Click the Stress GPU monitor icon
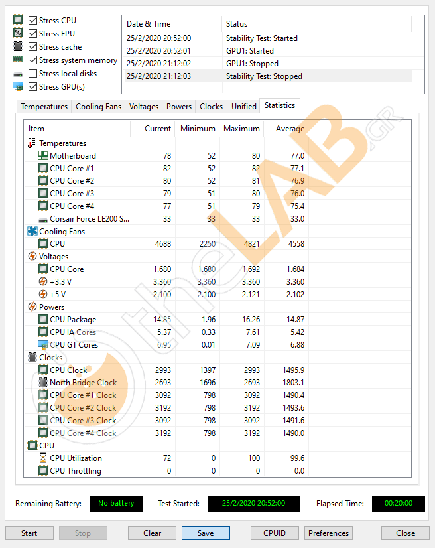 coord(18,86)
